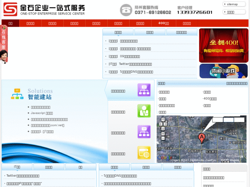Select the green businessman service icon

tap(144, 111)
